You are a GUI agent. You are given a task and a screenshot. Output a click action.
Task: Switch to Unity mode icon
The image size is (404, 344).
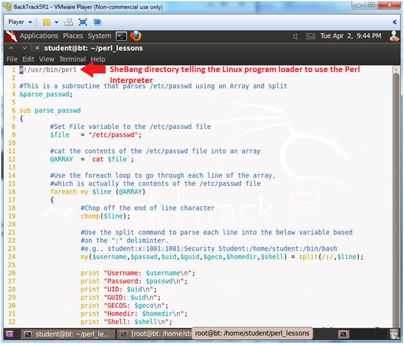pos(97,22)
